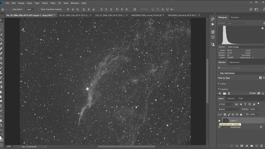
Task: Click the View by Type label
Action: click(224, 78)
